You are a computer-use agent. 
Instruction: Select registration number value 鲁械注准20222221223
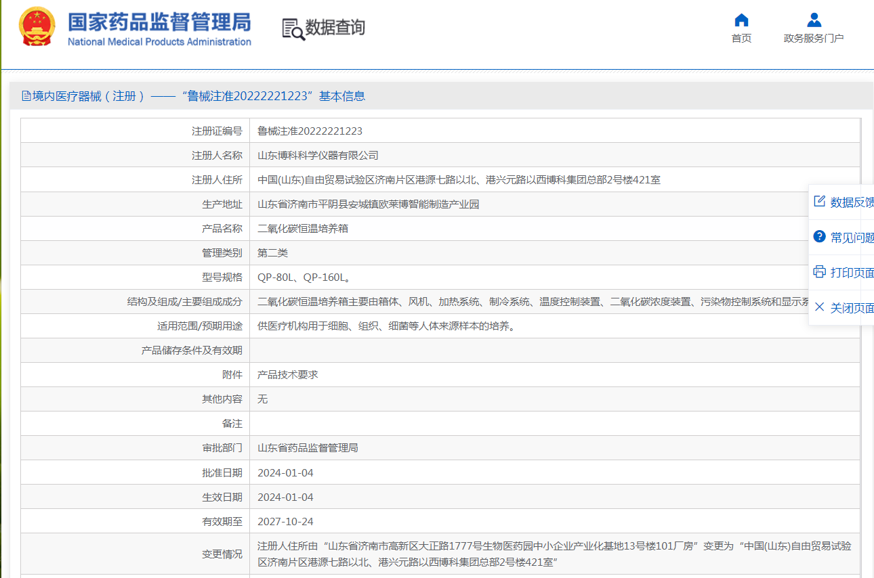310,131
